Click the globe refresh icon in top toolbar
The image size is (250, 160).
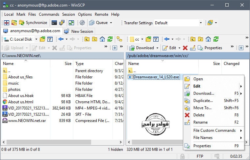click(x=210, y=23)
